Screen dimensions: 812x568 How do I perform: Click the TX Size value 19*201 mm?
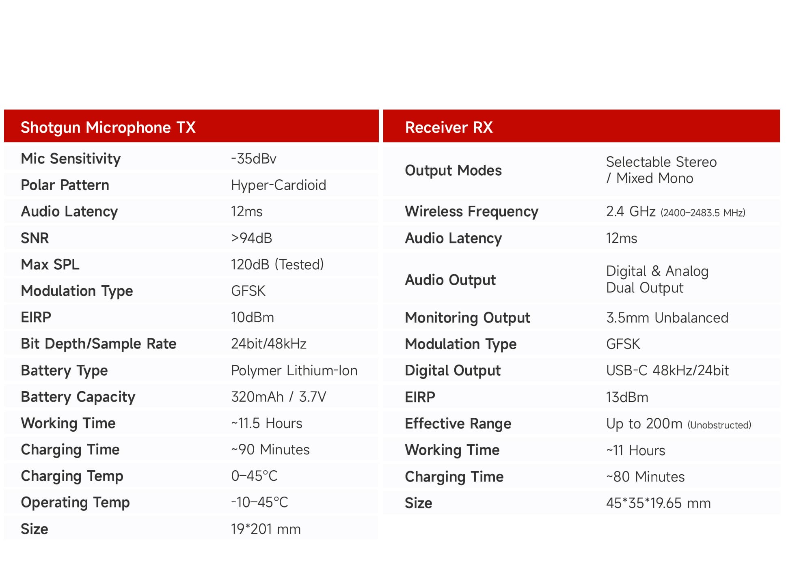(265, 528)
